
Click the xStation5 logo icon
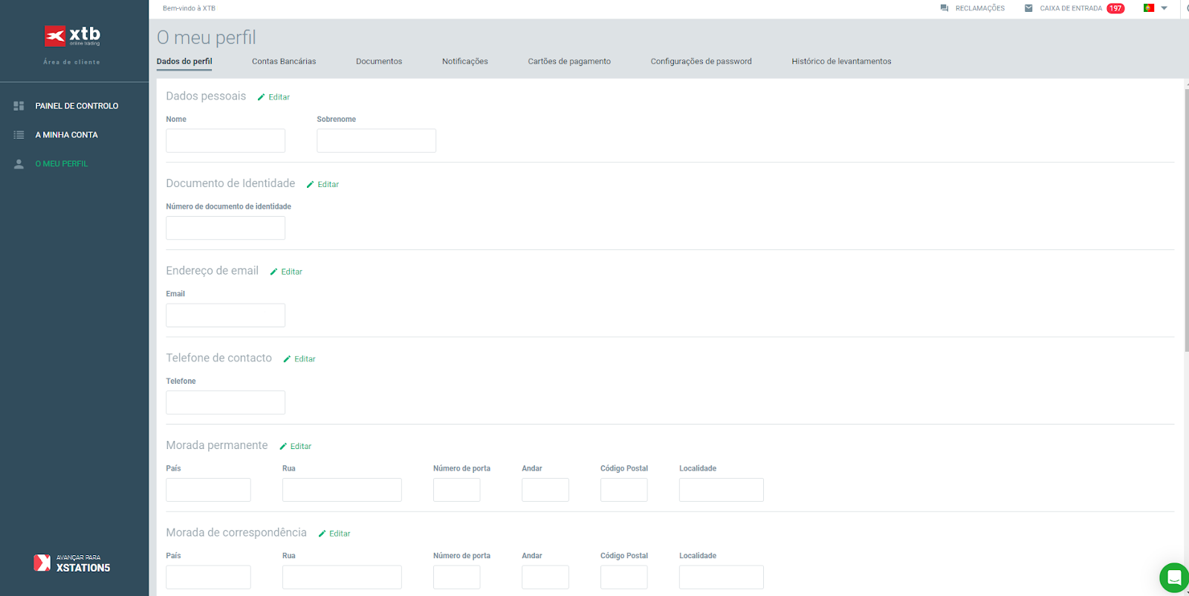click(42, 563)
